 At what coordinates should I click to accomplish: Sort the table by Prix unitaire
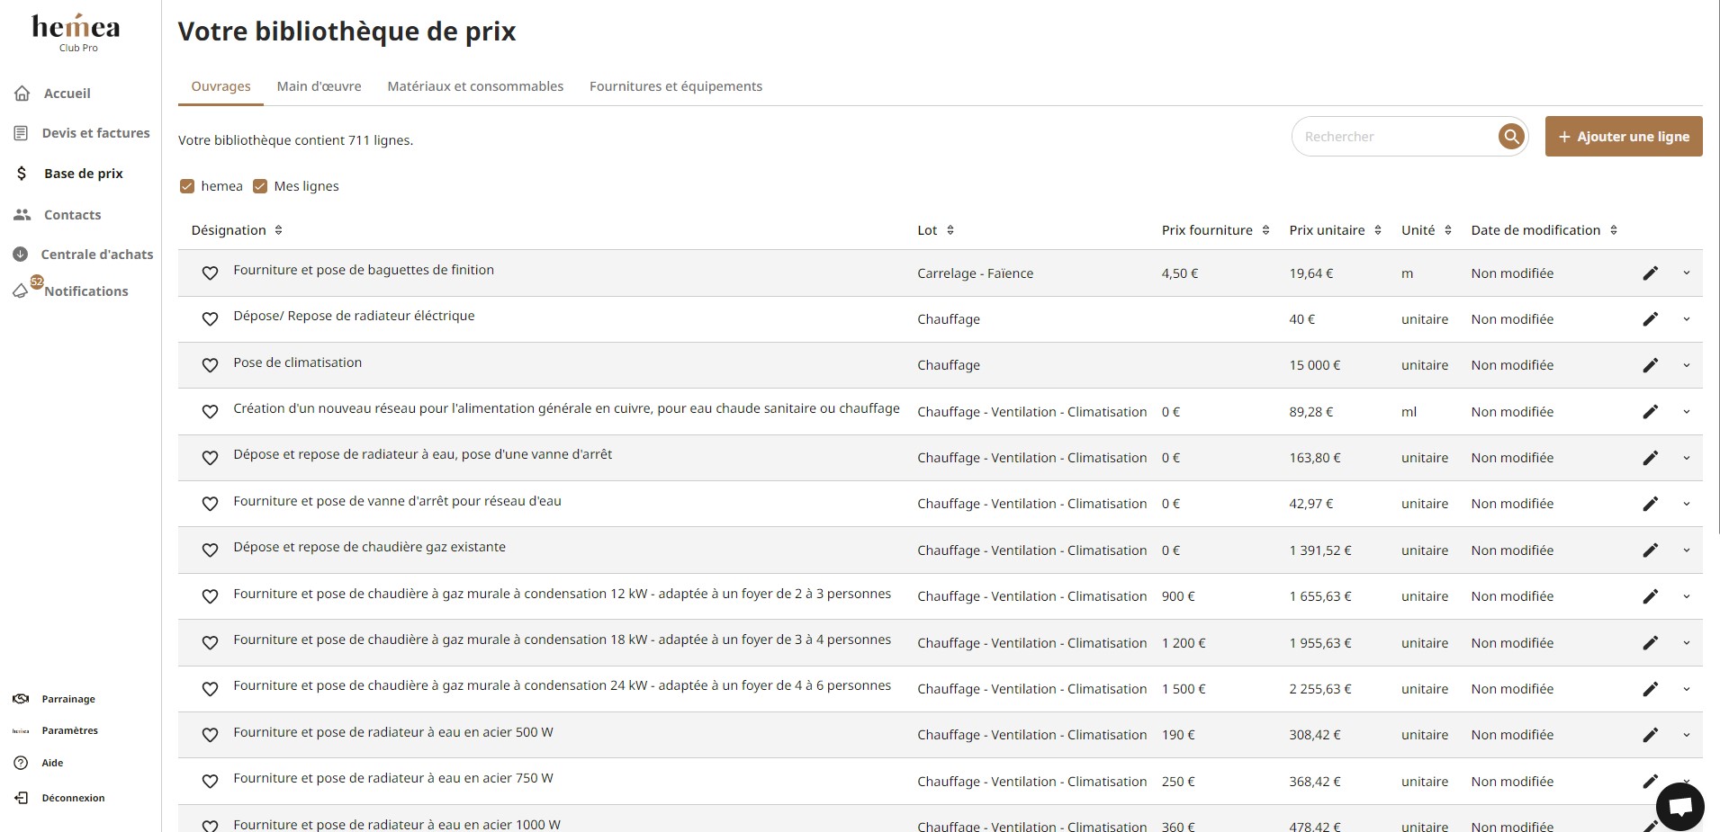[1377, 230]
